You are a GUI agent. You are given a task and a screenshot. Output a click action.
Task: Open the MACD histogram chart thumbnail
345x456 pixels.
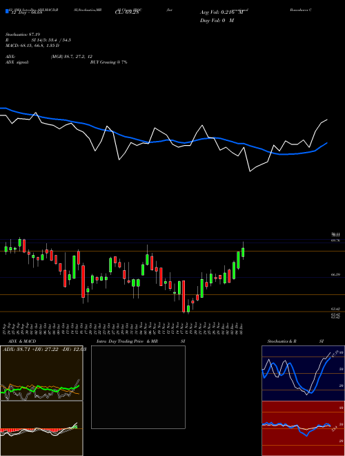tap(41, 428)
